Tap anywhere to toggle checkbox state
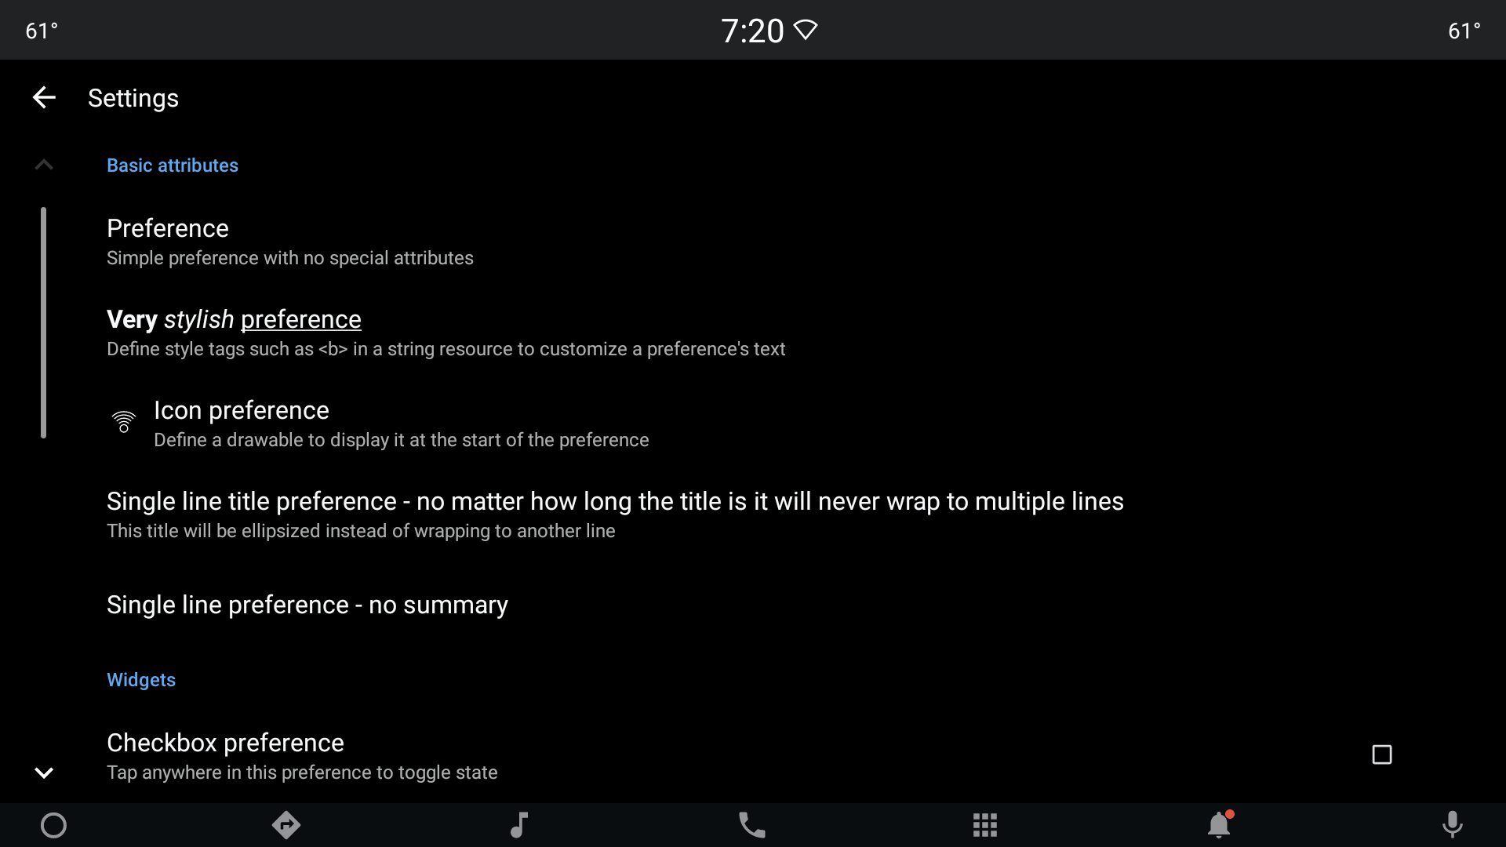This screenshot has height=847, width=1506. click(x=753, y=755)
